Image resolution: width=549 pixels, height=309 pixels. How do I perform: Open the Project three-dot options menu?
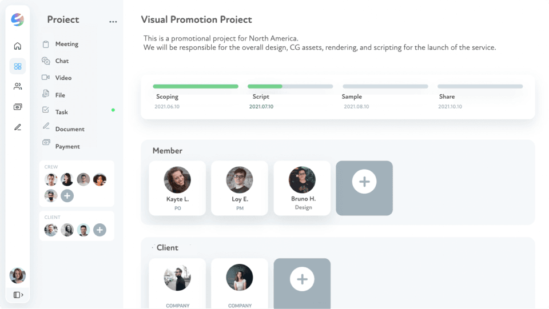tap(113, 22)
